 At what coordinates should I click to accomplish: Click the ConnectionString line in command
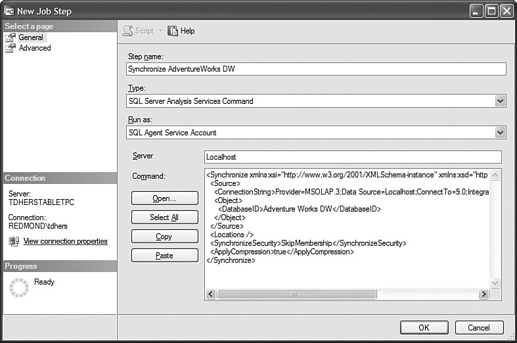351,192
